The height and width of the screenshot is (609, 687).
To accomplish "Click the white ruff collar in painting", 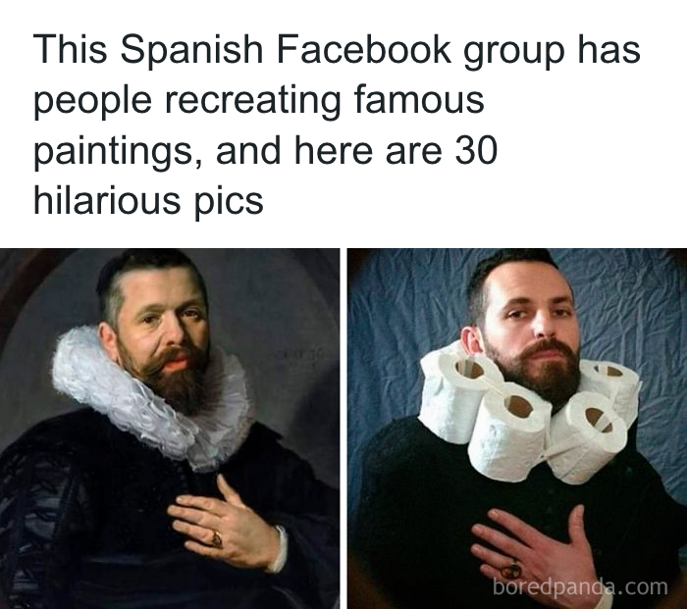I will [149, 394].
